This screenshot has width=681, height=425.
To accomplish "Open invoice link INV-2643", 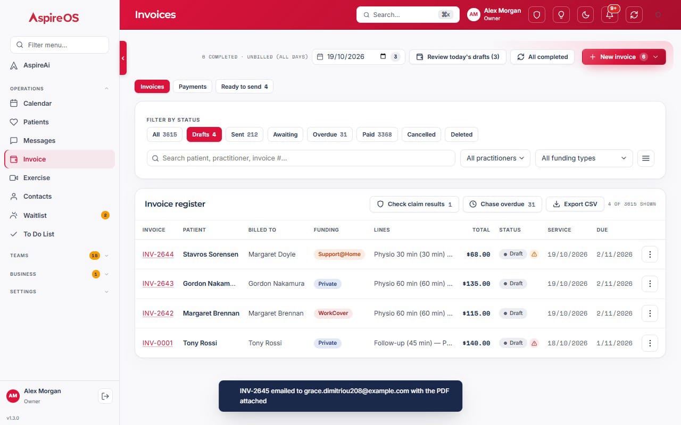I will [158, 284].
